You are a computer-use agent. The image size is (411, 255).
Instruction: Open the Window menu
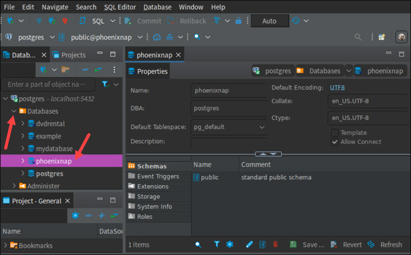[191, 7]
